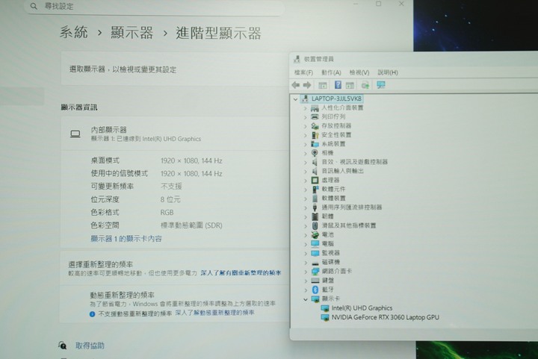Click the 電池 battery device icon
This screenshot has height=359, width=538.
[315, 234]
